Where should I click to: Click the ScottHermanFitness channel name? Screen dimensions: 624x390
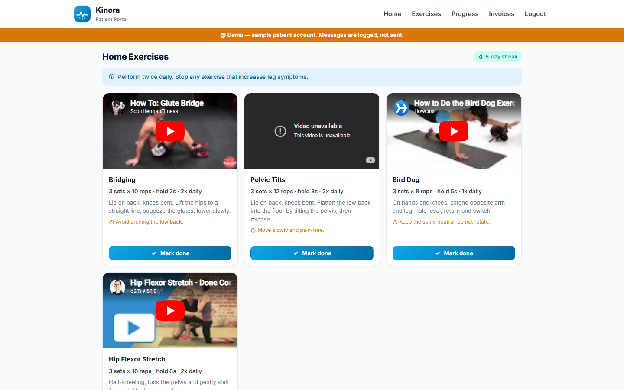pyautogui.click(x=154, y=111)
